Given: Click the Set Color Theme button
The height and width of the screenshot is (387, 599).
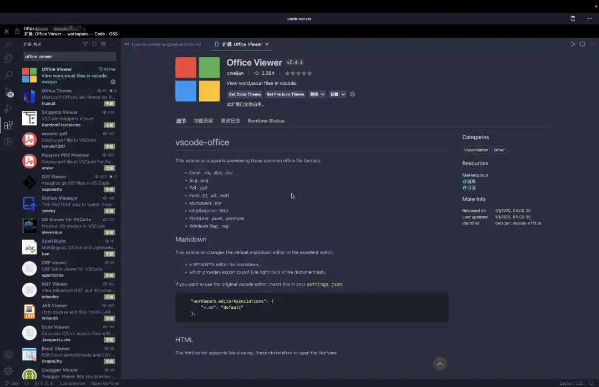Looking at the screenshot, I should (x=245, y=94).
